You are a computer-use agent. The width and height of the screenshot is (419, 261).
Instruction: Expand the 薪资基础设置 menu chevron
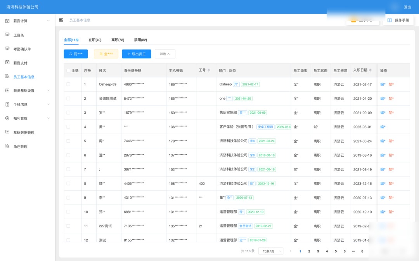(x=48, y=90)
